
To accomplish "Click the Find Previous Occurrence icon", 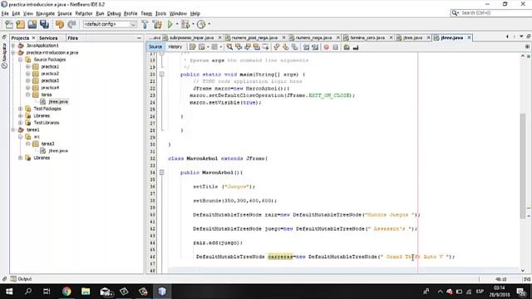I will (x=239, y=47).
